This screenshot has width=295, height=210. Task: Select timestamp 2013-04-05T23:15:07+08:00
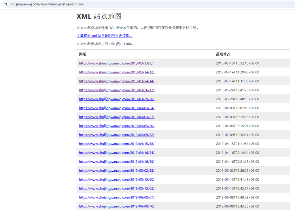click(x=237, y=126)
